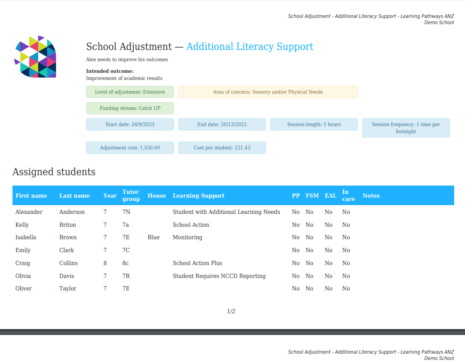Viewport: 465px width, 362px height.
Task: Click the Notes column header
Action: tap(371, 196)
